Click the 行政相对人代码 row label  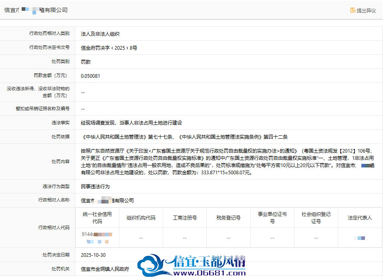click(54, 228)
